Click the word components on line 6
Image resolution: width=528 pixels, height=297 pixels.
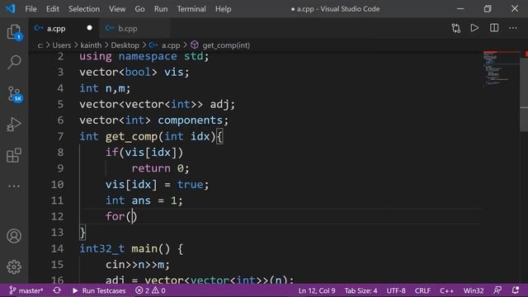190,120
